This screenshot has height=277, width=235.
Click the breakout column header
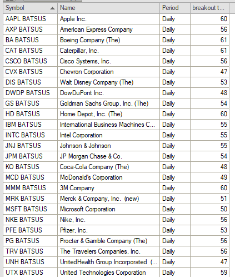coord(209,8)
